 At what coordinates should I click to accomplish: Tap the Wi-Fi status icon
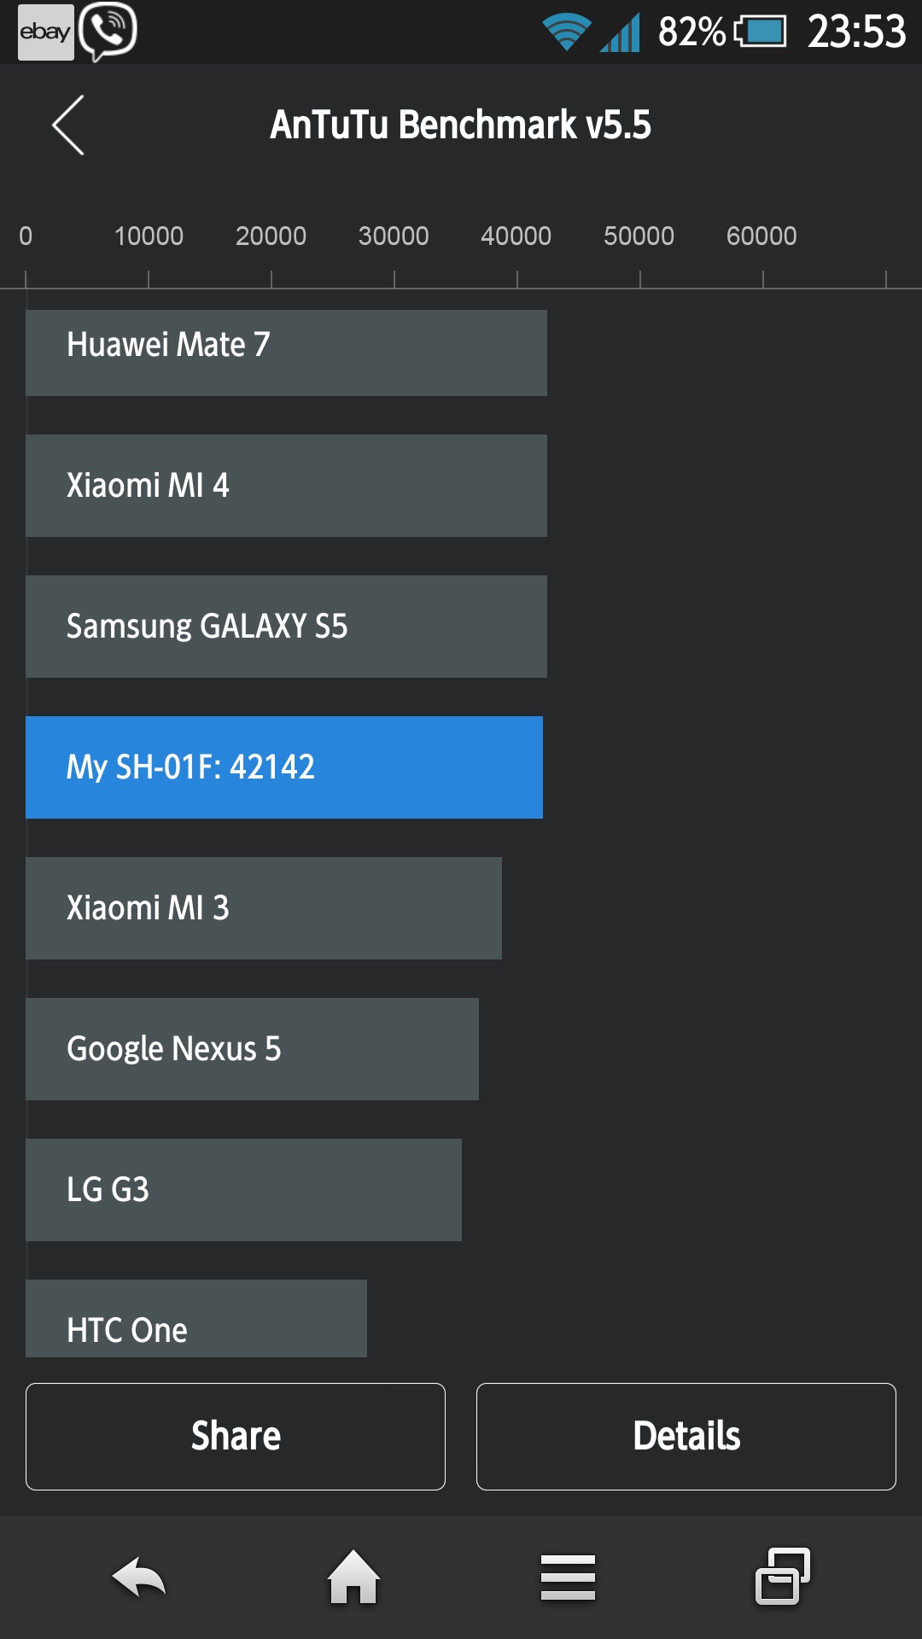click(566, 32)
